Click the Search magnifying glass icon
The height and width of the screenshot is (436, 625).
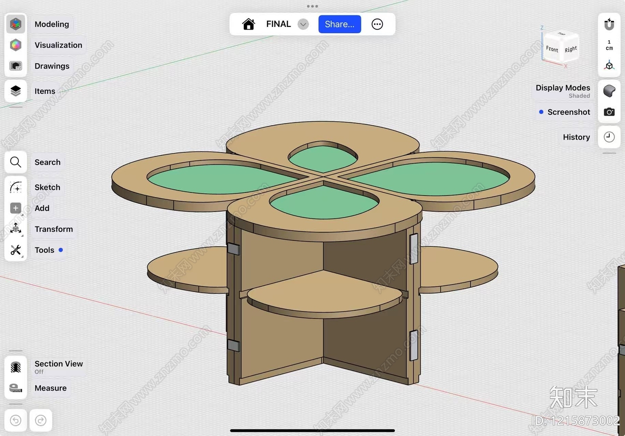point(16,162)
